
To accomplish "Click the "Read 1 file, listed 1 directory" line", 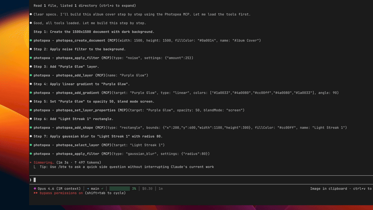I will point(85,6).
